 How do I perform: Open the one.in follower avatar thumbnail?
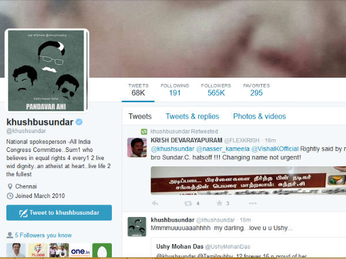(80, 250)
